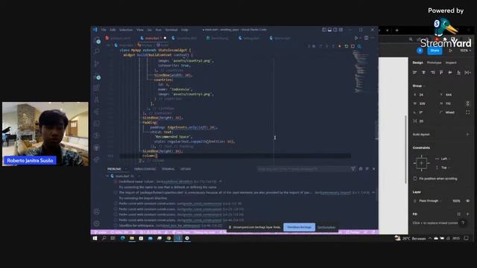Click the Hot Reload icon in debug toolbar
The height and width of the screenshot is (268, 477).
pyautogui.click(x=340, y=46)
